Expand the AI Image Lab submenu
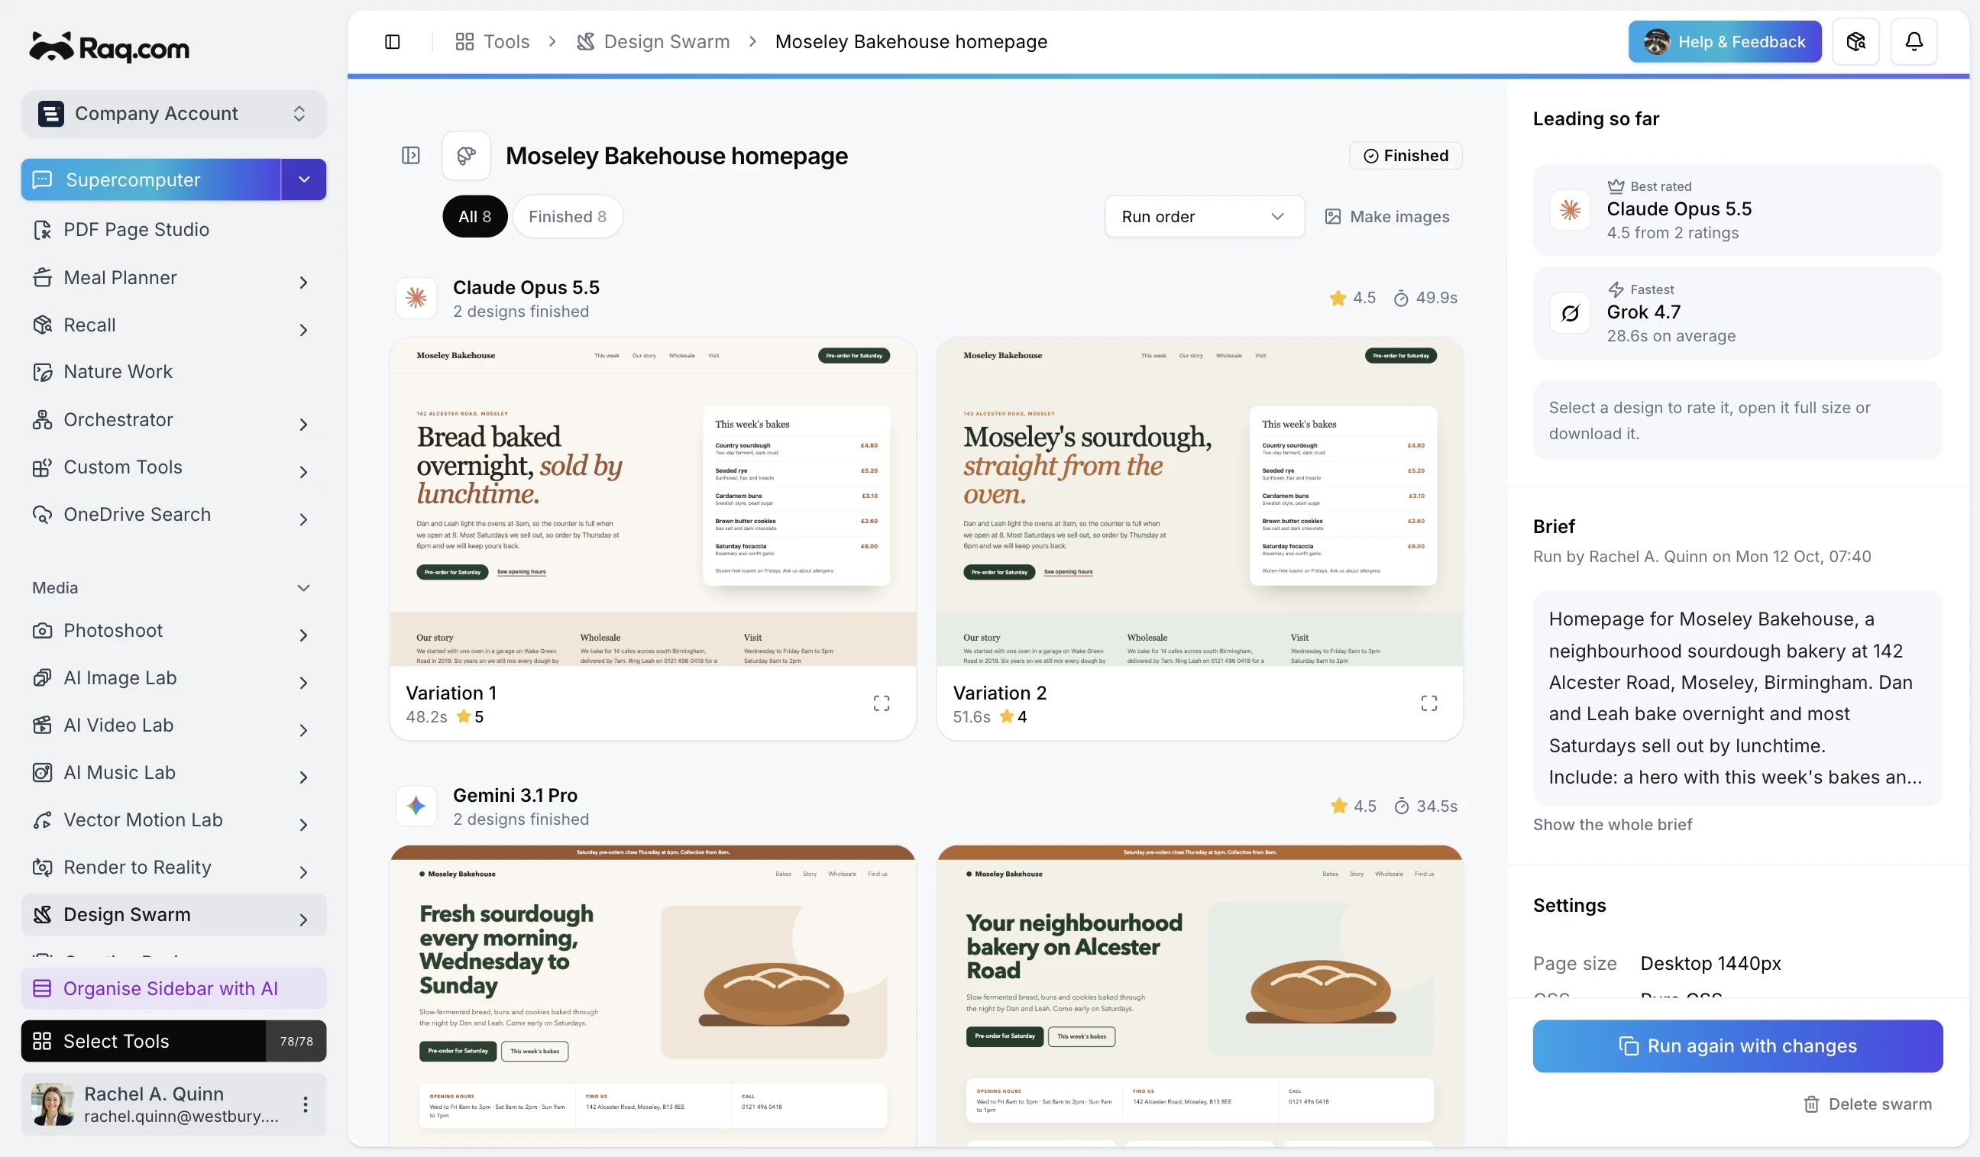 tap(303, 683)
